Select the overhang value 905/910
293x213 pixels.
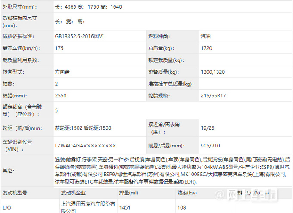210,146
